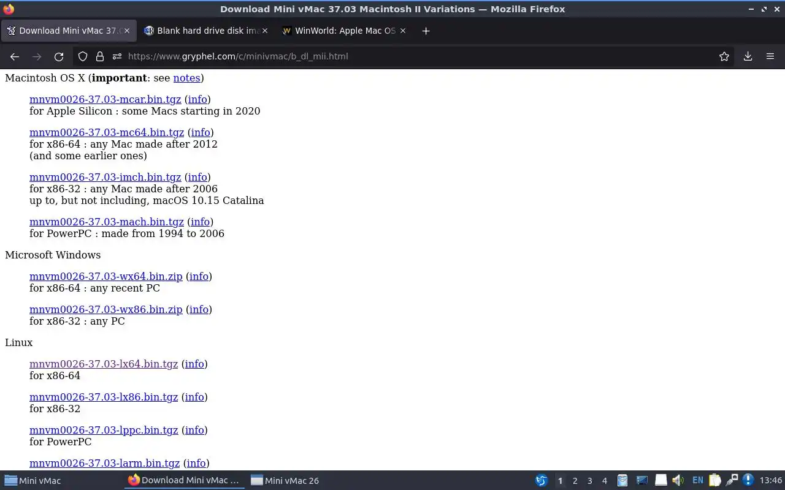Open info for the imch build

pyautogui.click(x=197, y=177)
